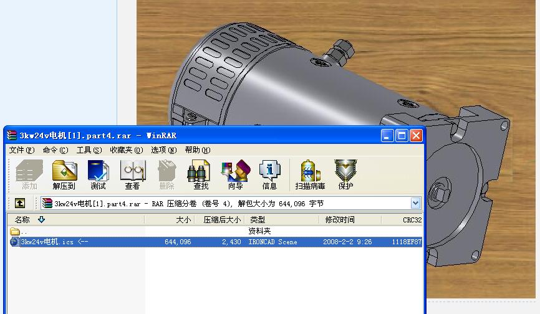Sort by Name (名称) column header
Image resolution: width=540 pixels, height=314 pixels.
(76, 220)
